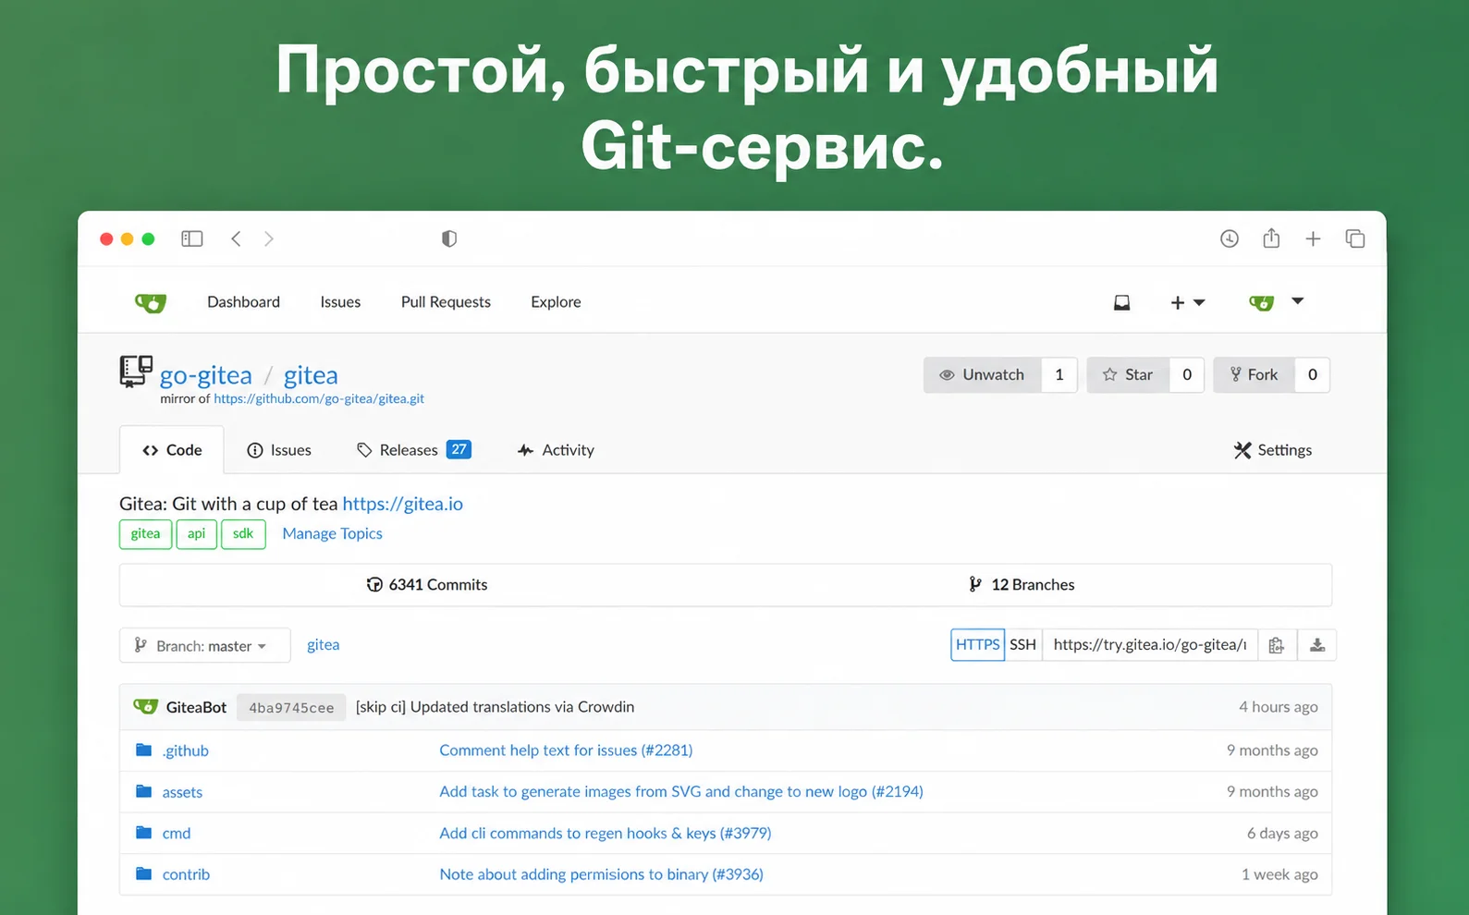The image size is (1469, 915).
Task: Click the watchers count 1
Action: click(1059, 375)
